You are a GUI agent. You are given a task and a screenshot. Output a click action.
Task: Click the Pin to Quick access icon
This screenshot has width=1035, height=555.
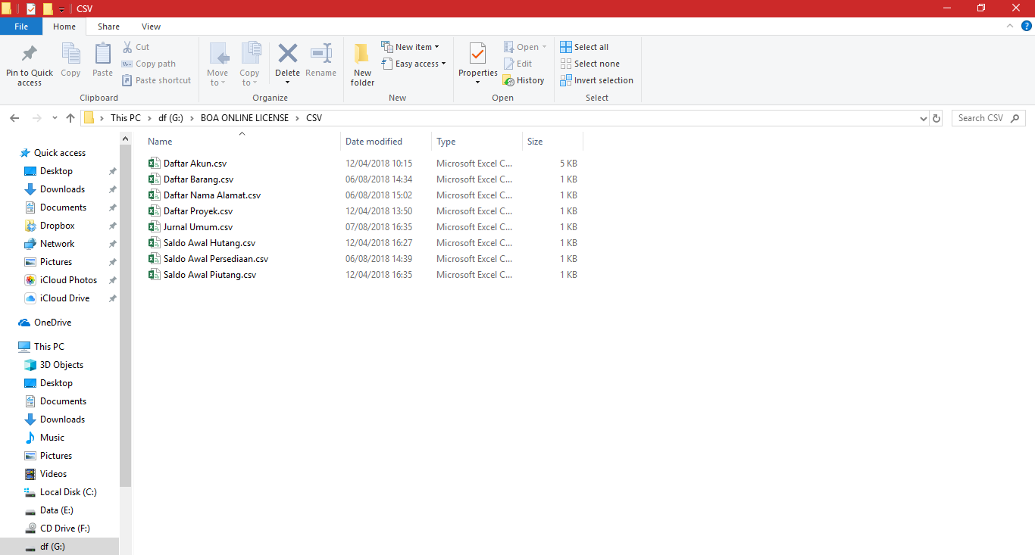coord(30,55)
